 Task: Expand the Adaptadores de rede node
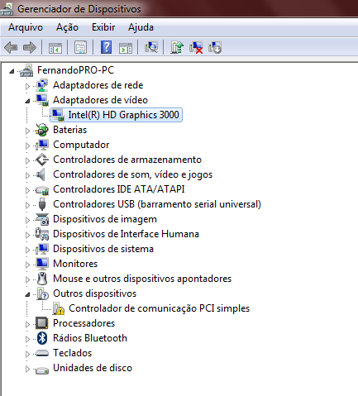point(27,86)
